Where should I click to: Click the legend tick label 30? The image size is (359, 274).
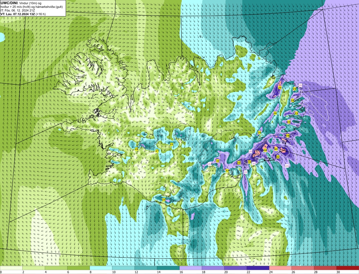tap(338, 272)
